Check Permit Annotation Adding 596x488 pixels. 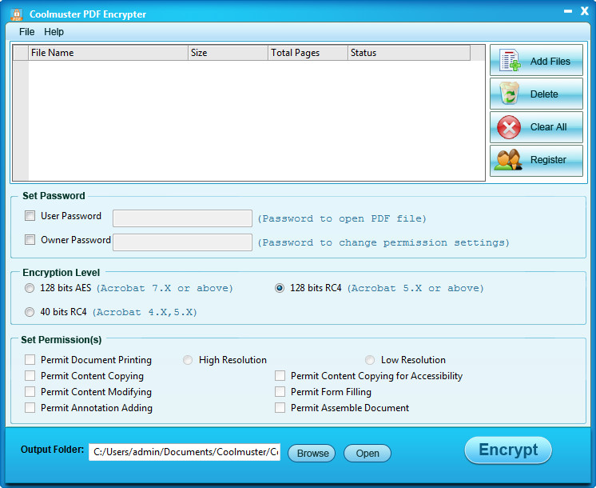tap(30, 408)
